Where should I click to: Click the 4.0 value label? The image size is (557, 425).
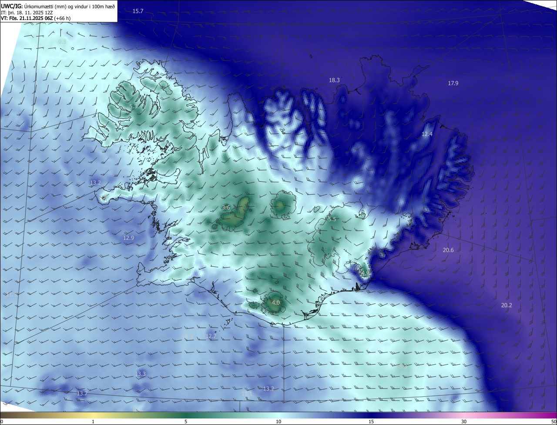(275, 302)
